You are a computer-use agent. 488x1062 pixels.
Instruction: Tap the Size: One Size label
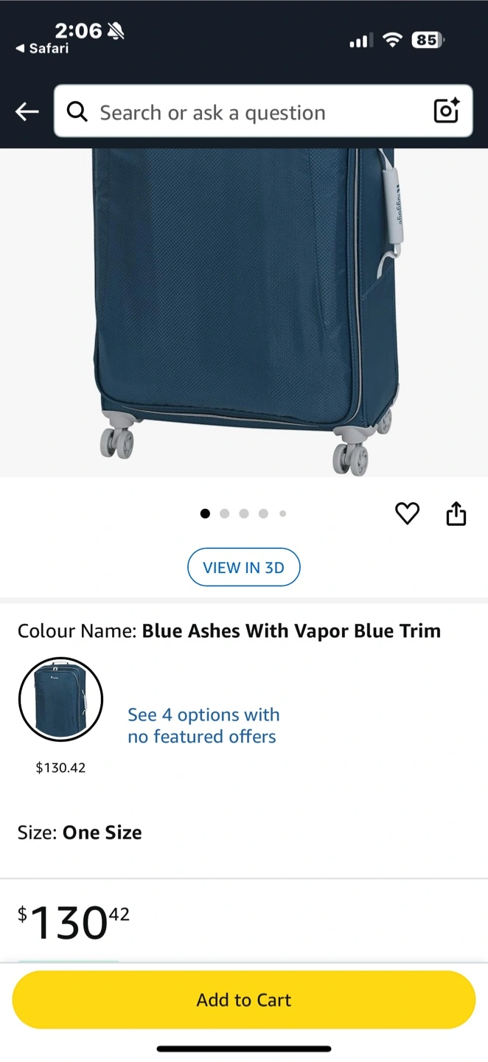[80, 833]
